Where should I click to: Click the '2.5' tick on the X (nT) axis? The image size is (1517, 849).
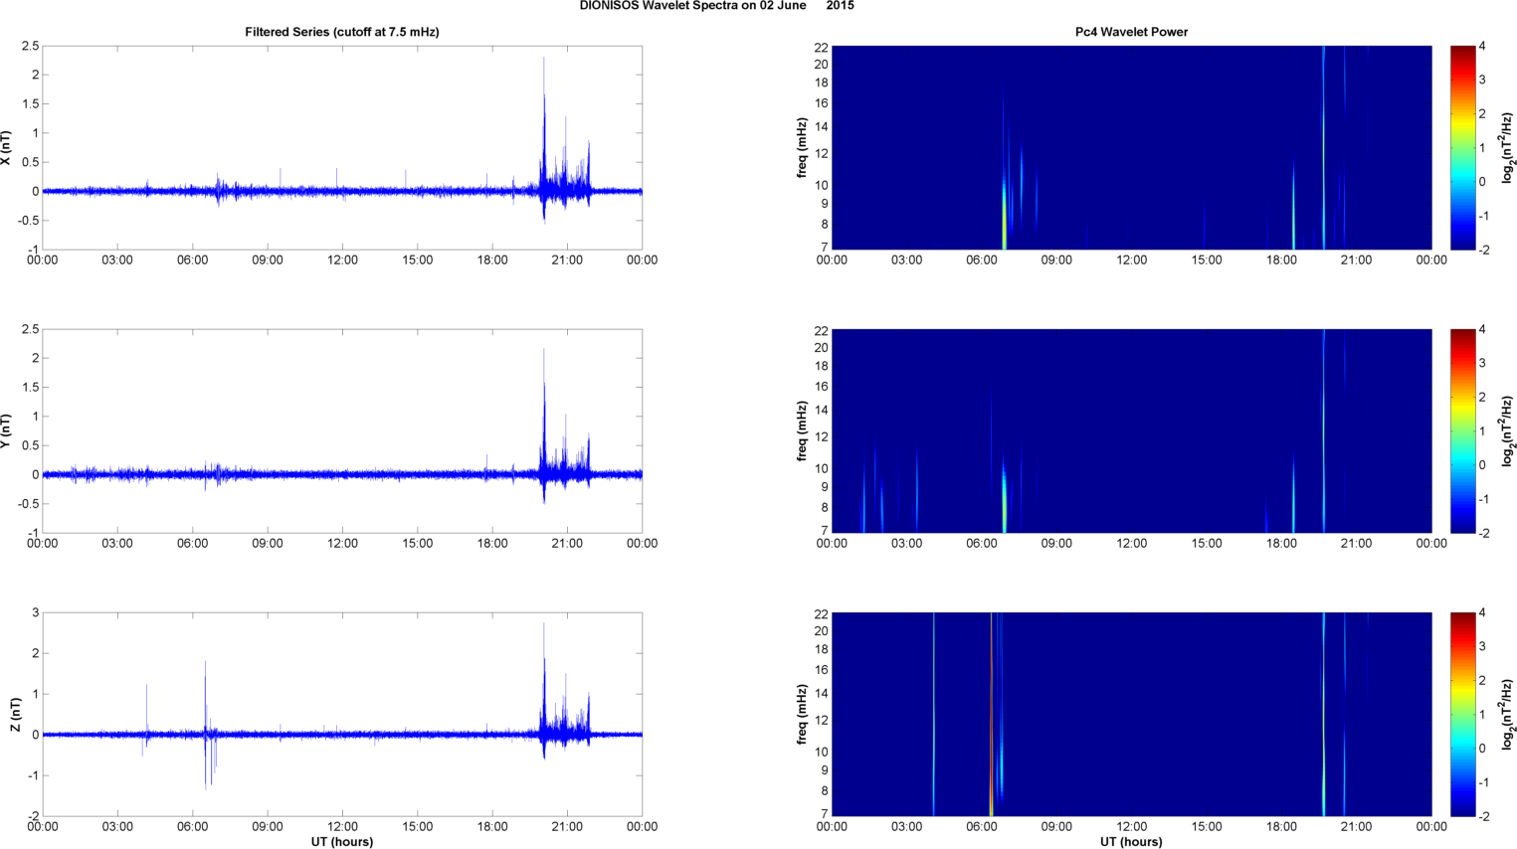click(x=30, y=46)
